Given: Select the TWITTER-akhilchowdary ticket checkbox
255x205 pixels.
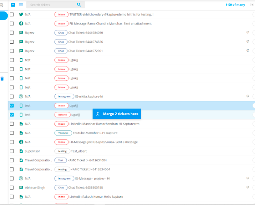Looking at the screenshot, I should coord(12,14).
